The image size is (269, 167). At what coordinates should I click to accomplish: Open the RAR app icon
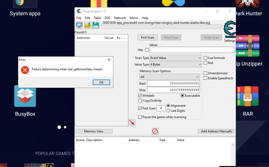[x=248, y=96]
